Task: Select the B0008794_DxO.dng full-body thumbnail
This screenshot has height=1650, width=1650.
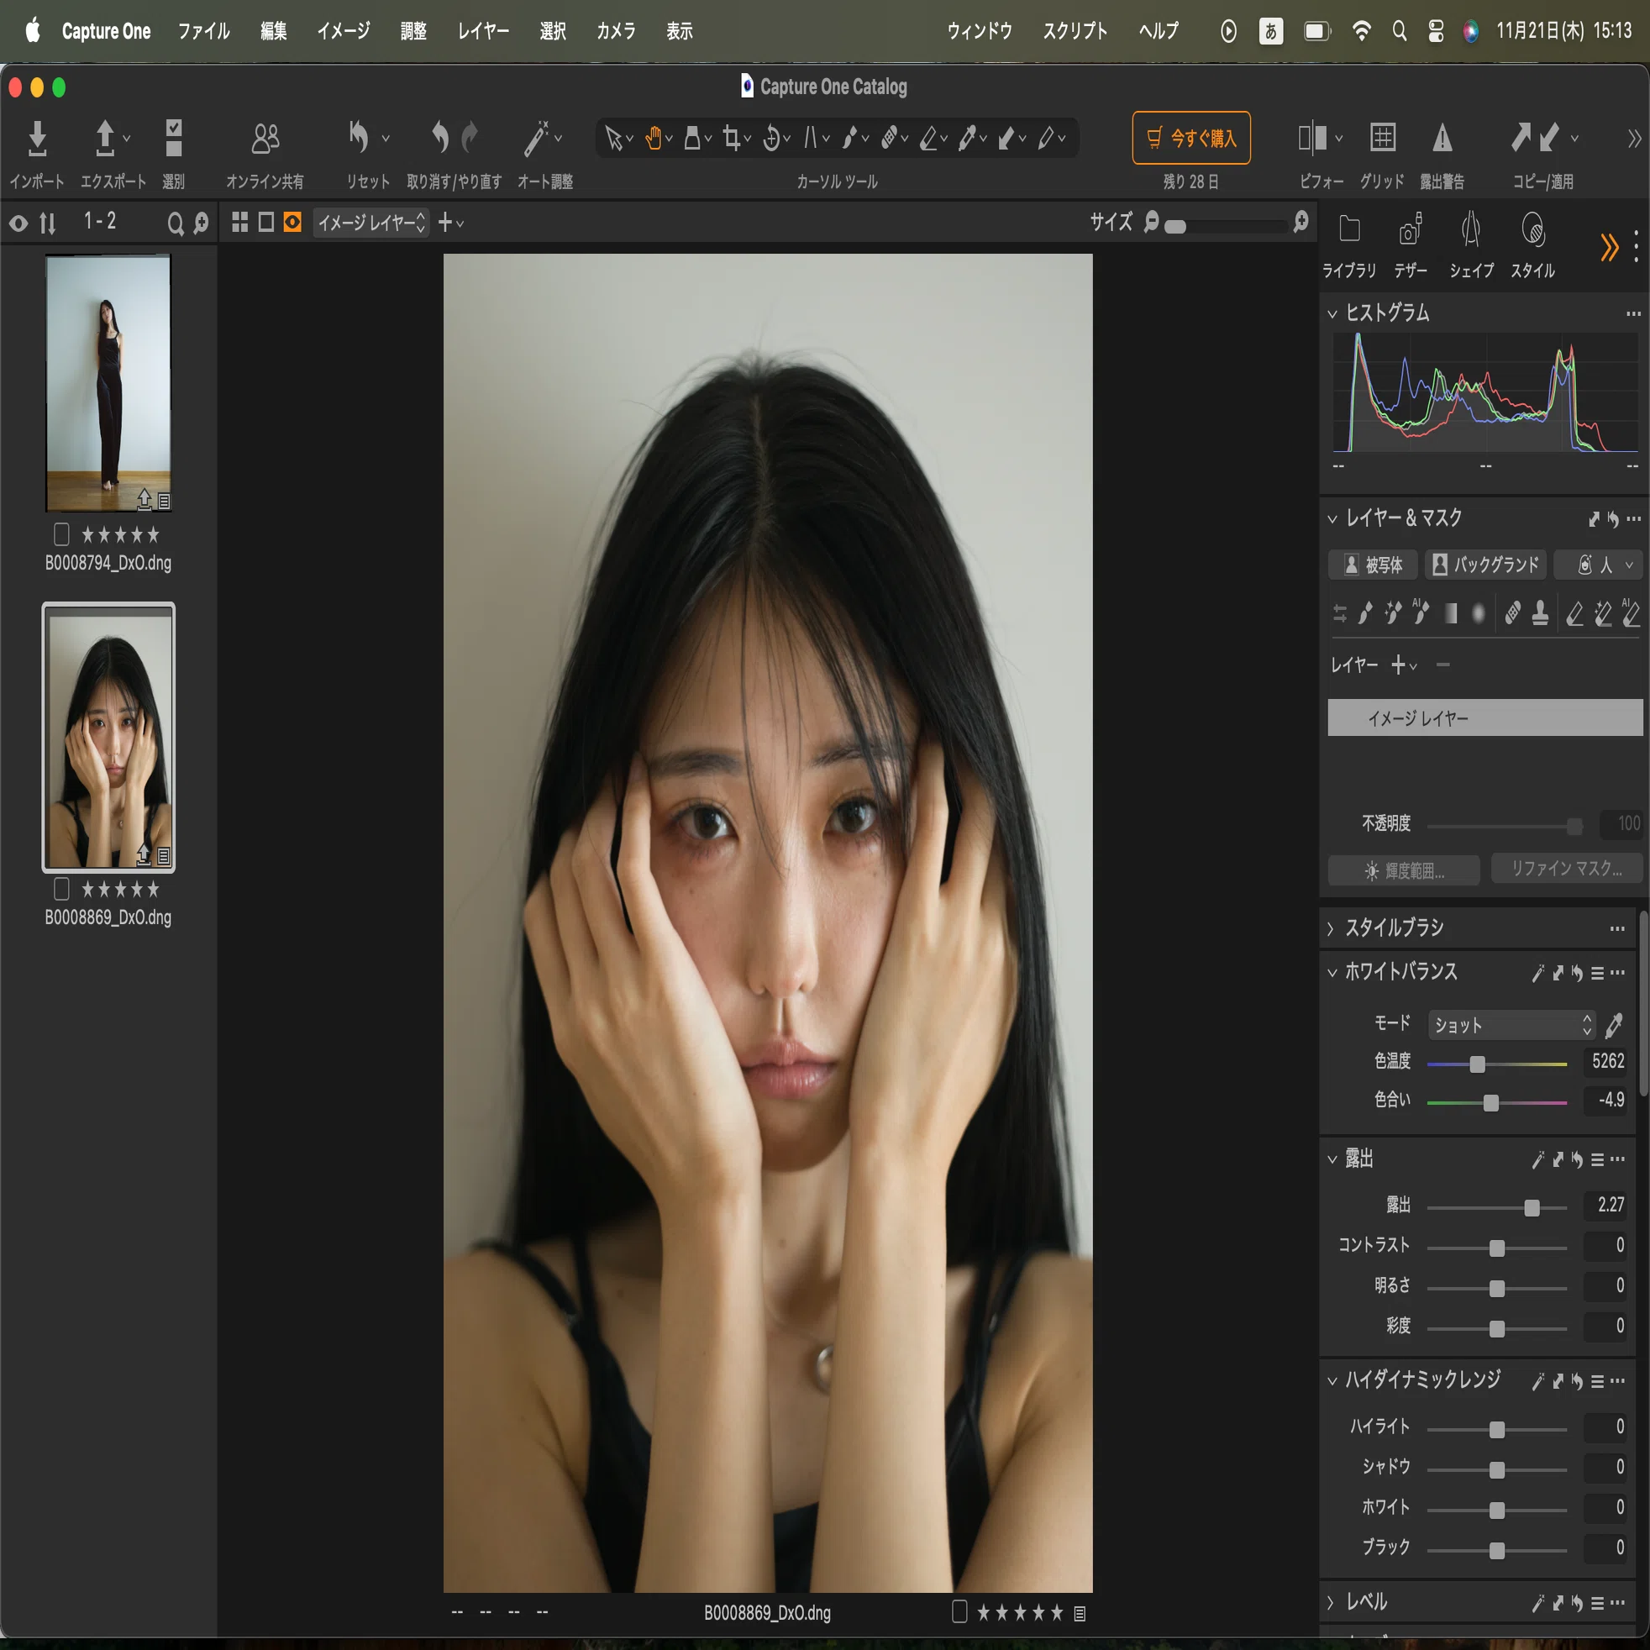Action: click(x=108, y=382)
